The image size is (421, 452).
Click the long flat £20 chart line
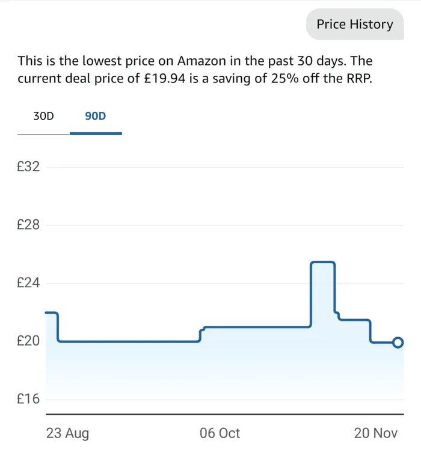coord(129,341)
